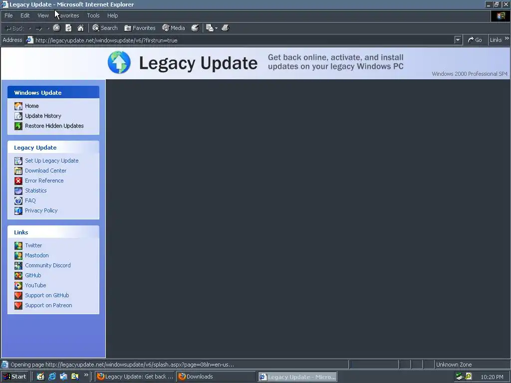The height and width of the screenshot is (383, 511).
Task: Click the GitHub sidebar icon
Action: point(18,275)
